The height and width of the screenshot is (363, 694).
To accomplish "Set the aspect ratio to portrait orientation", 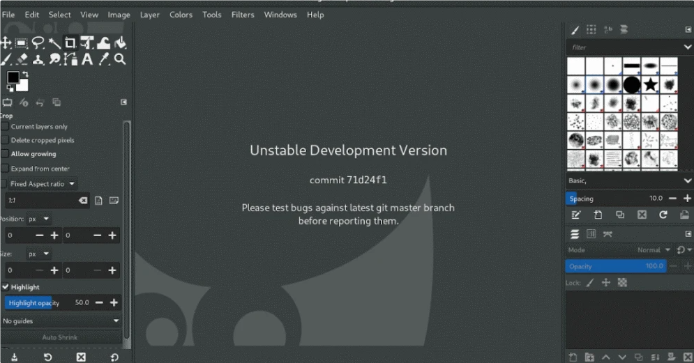I will pos(99,201).
